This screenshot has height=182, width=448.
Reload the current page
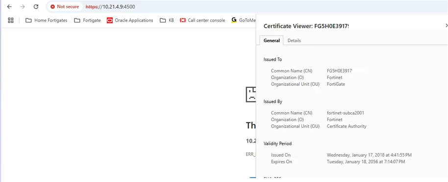(x=36, y=6)
